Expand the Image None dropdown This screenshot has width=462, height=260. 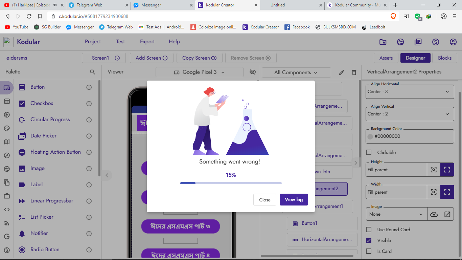point(396,214)
